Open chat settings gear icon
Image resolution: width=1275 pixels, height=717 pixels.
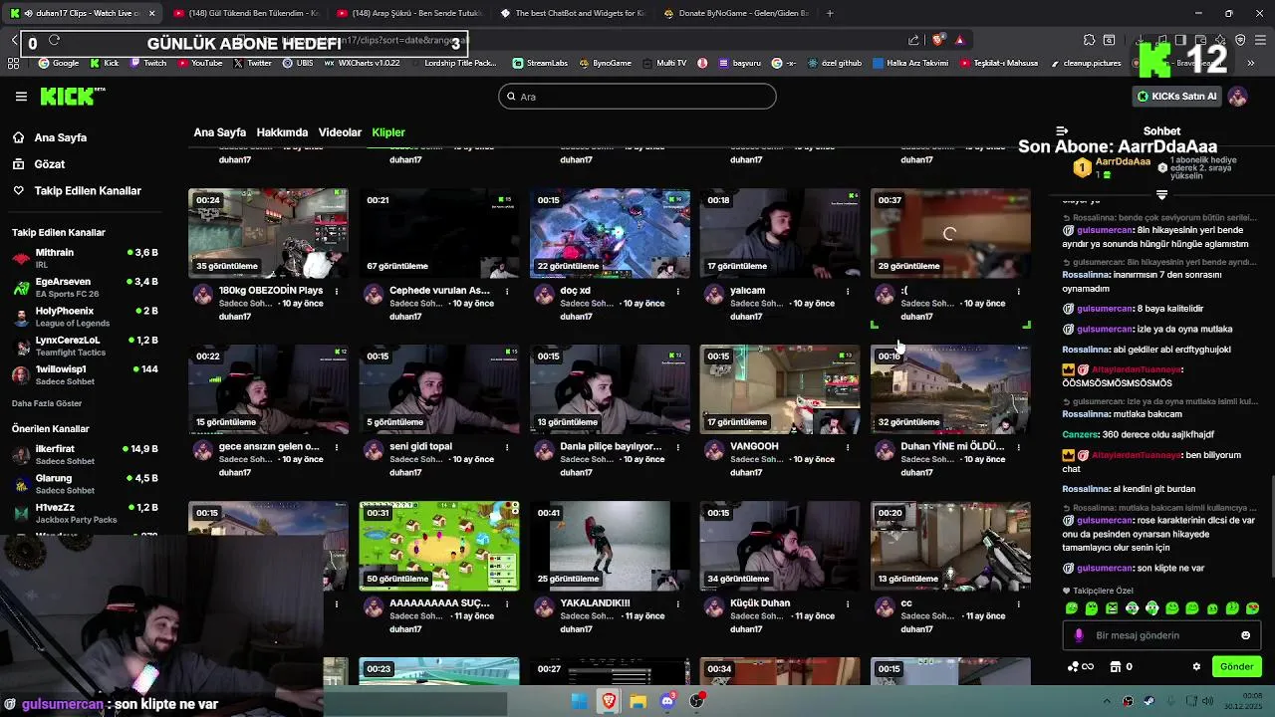click(x=1196, y=666)
